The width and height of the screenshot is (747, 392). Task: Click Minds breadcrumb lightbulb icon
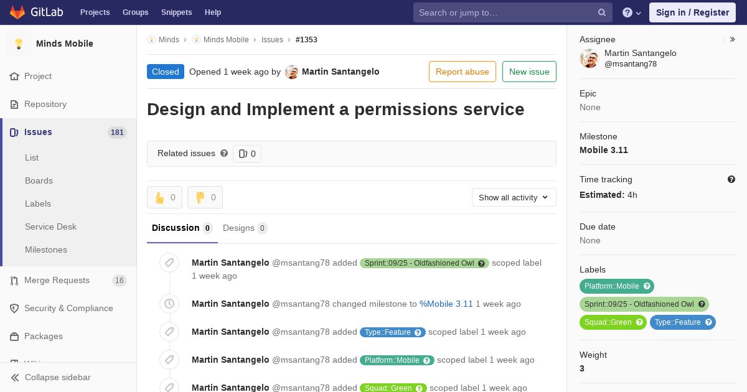point(151,40)
